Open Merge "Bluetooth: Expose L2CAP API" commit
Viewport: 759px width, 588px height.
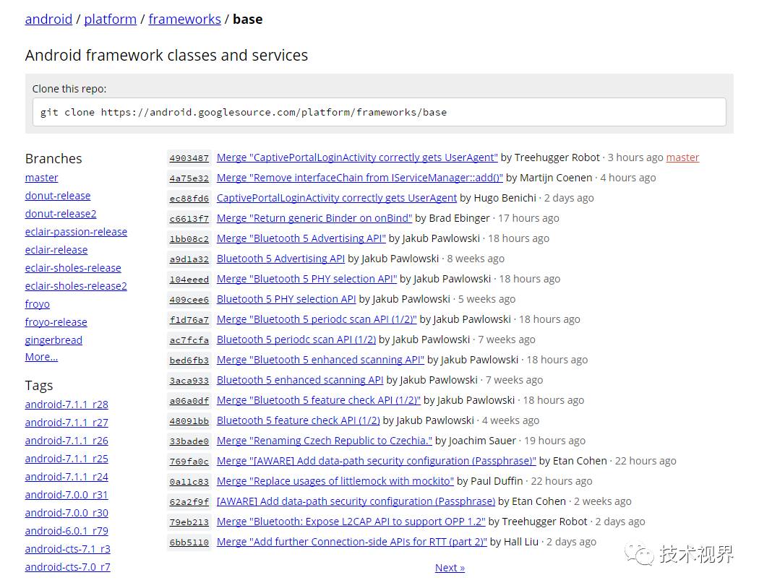point(351,522)
